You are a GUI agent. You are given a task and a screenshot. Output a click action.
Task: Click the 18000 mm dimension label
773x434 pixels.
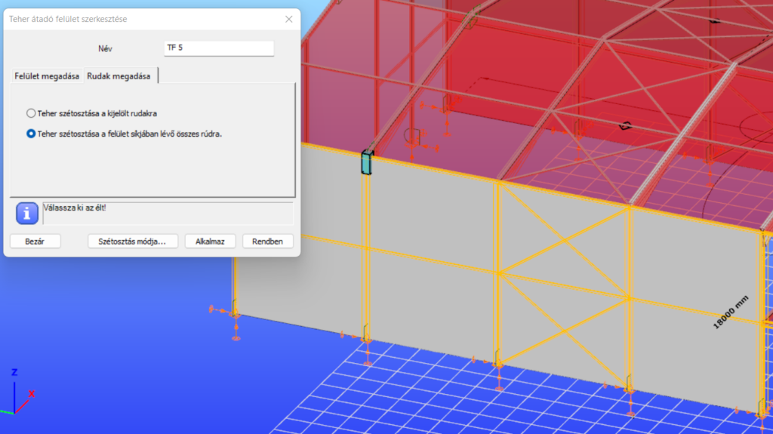tap(732, 312)
